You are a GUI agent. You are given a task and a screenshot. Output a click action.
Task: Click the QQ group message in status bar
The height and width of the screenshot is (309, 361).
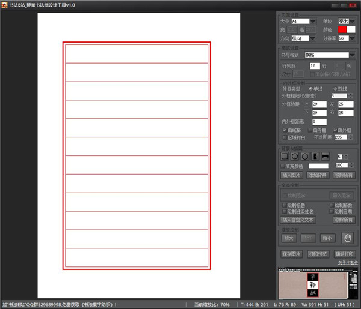tap(60, 305)
